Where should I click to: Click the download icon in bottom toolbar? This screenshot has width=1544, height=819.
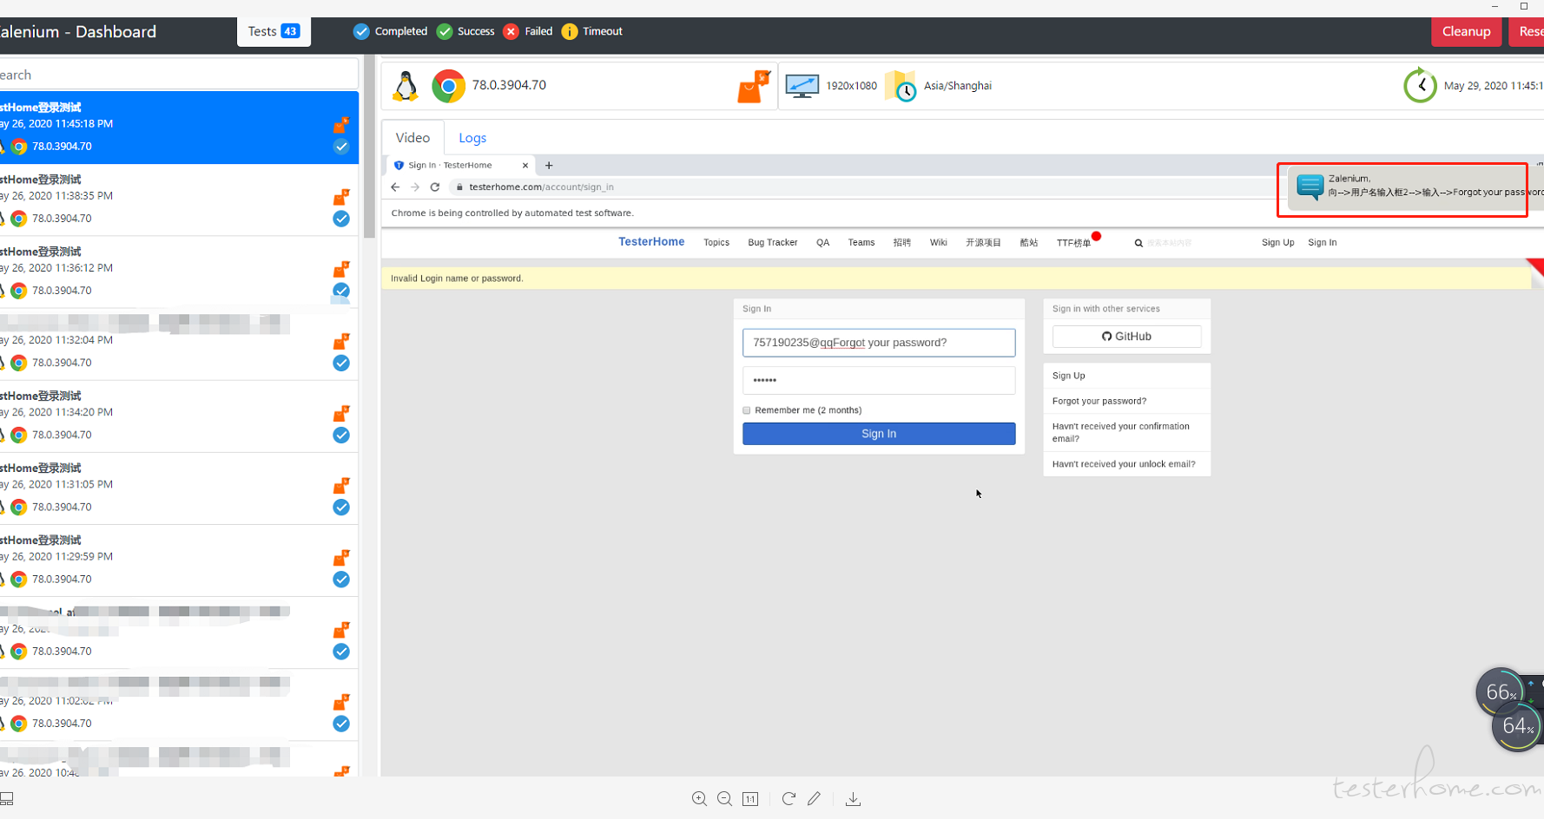tap(853, 799)
